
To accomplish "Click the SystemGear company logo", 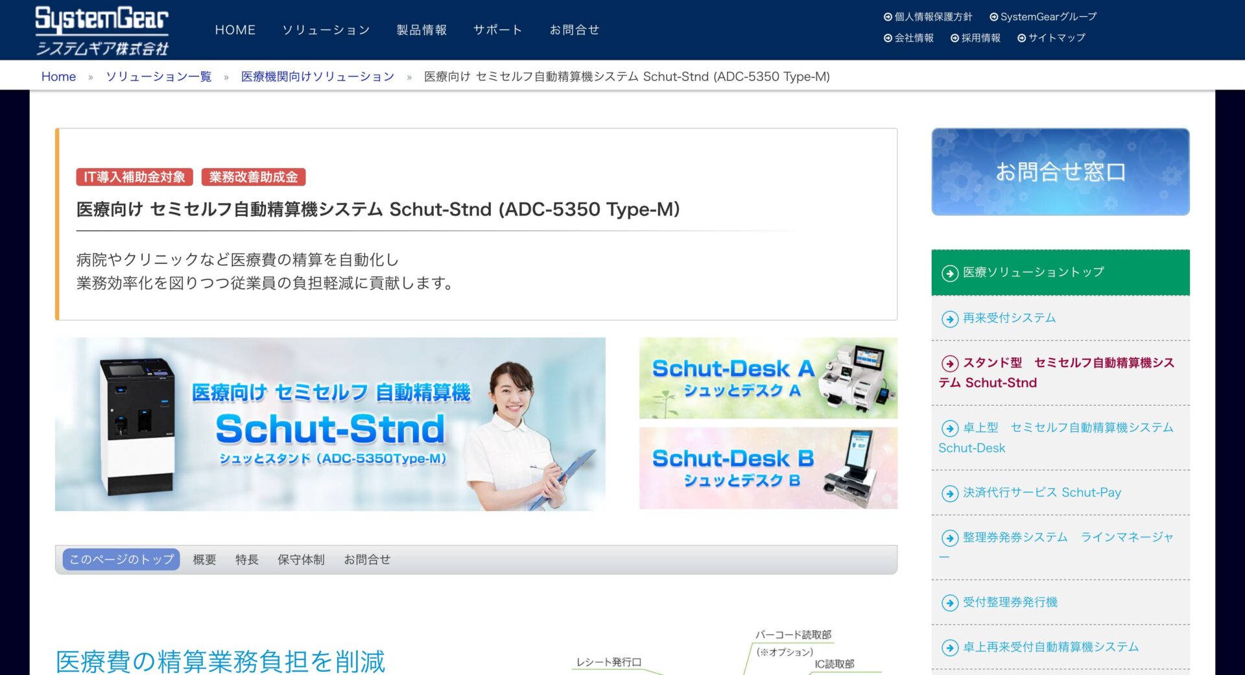I will click(102, 30).
